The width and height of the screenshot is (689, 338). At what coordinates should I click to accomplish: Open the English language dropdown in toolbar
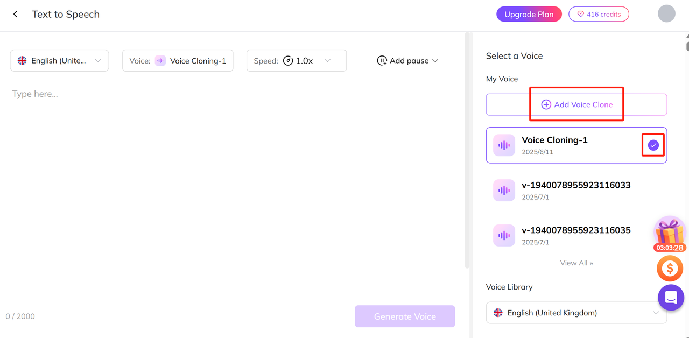point(59,61)
